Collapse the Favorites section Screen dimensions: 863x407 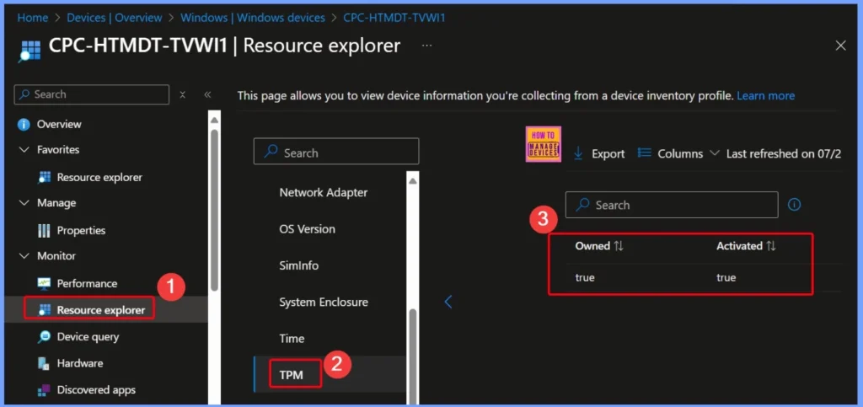[x=24, y=150]
